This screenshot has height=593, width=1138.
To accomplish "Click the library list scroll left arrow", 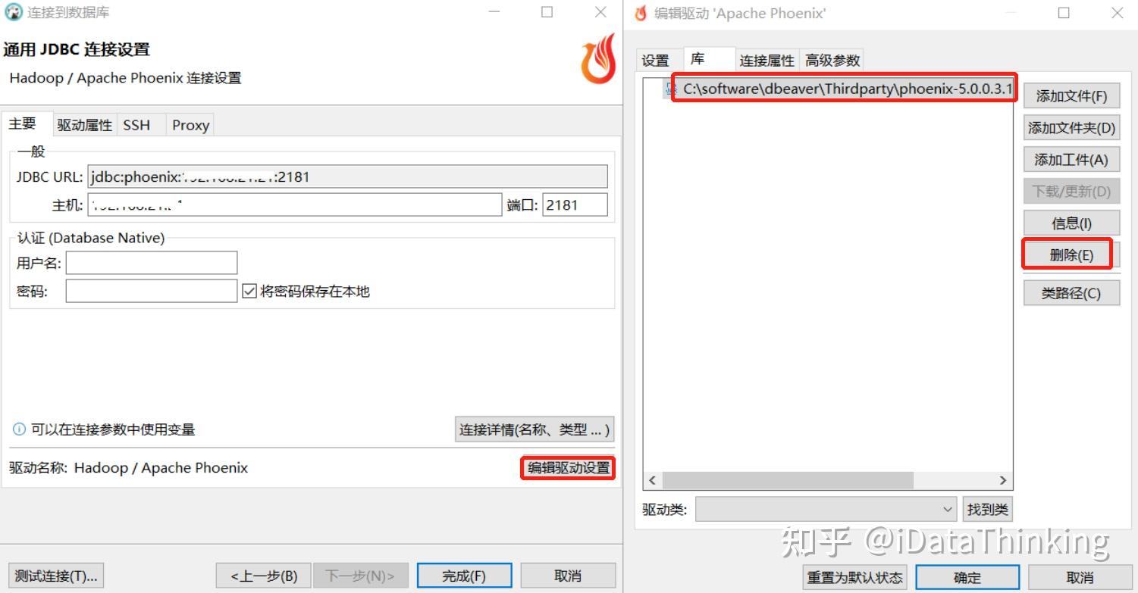I will click(653, 480).
